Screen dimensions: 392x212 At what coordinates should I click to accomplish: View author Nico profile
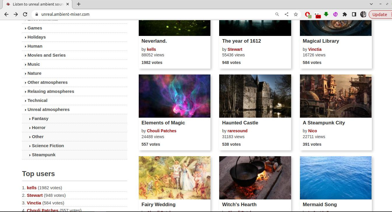point(312,131)
